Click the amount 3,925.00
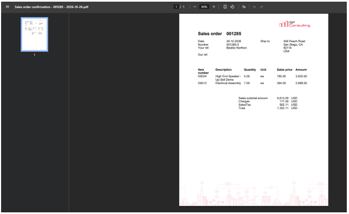The image size is (349, 214). (301, 76)
